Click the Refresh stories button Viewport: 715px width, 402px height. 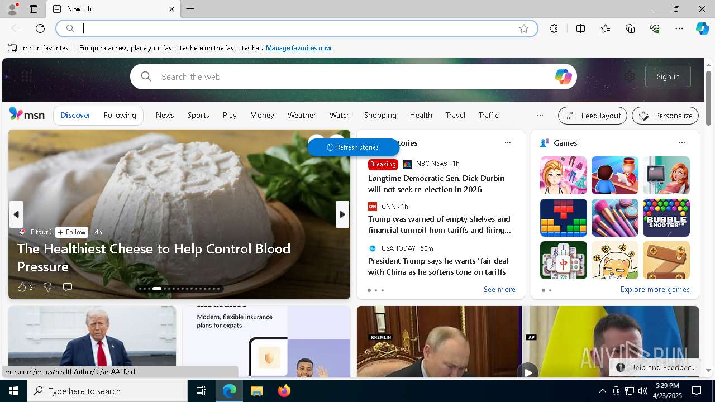353,147
